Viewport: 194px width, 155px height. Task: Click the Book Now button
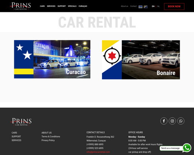174,6
